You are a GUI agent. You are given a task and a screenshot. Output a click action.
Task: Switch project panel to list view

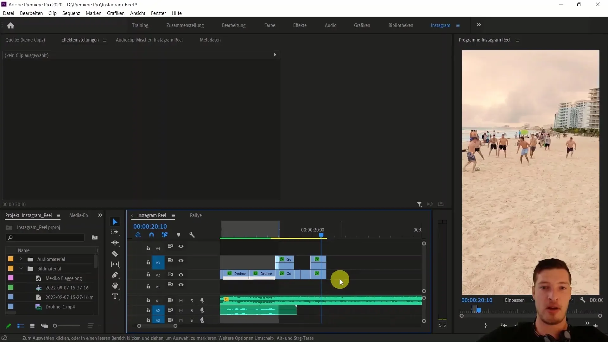pos(21,326)
